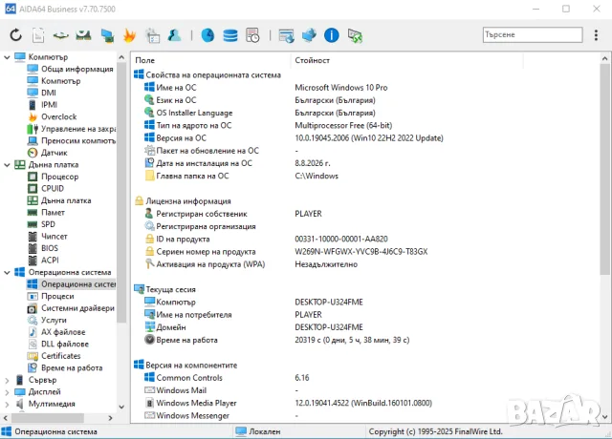Screen dimensions: 612x439
Task: Collapse the Дънна платка root branch
Action: (x=7, y=165)
